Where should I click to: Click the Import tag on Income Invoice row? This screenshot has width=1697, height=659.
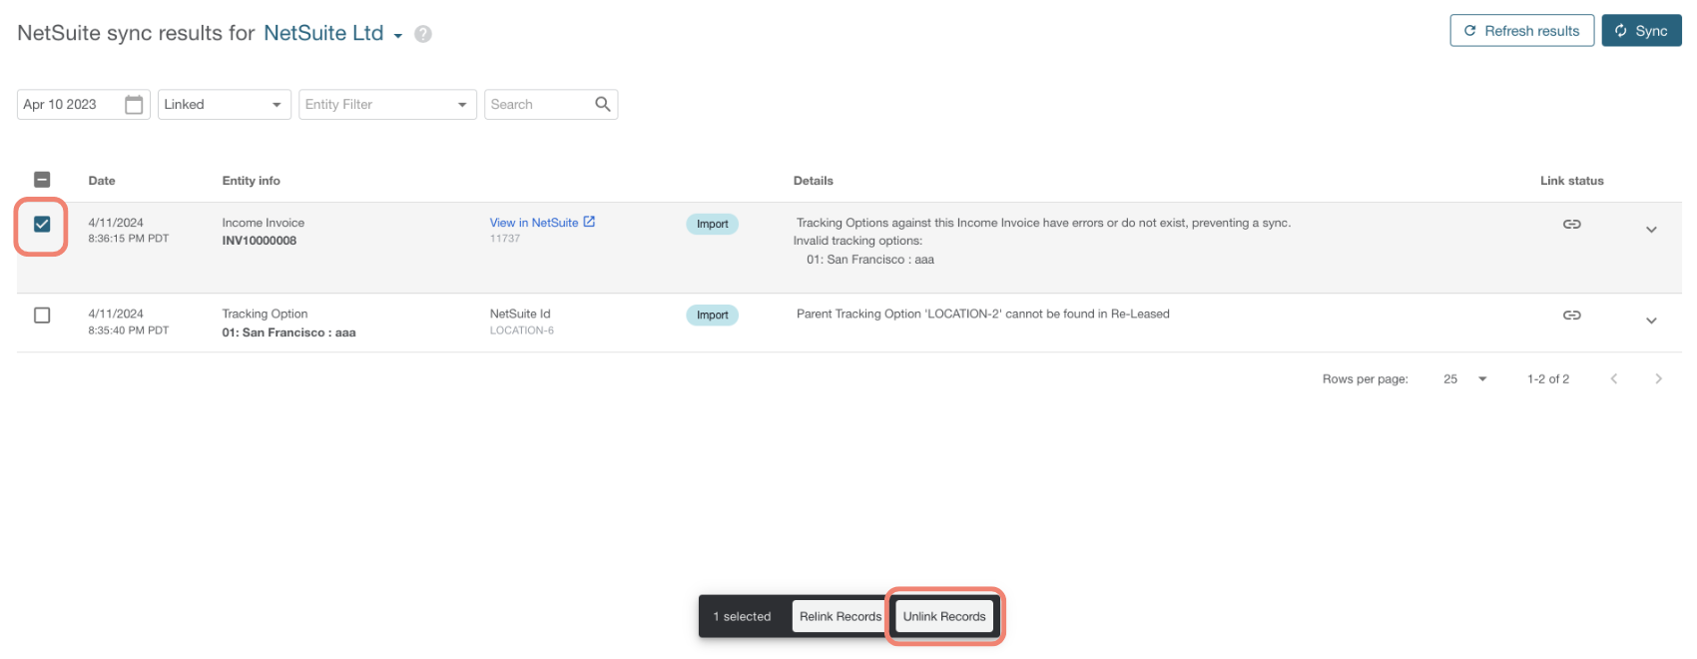[x=713, y=224]
